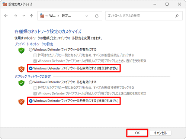
Task: Select disable firewall radio for private network
Action: [31, 68]
